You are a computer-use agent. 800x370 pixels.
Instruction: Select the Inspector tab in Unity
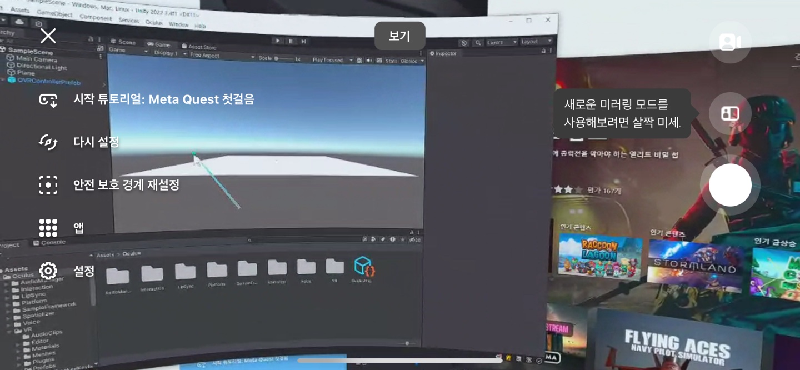pyautogui.click(x=443, y=53)
